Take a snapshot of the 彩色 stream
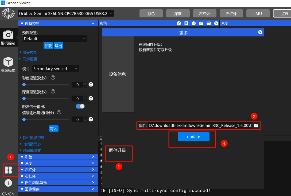This screenshot has height=196, width=291. click(x=201, y=24)
